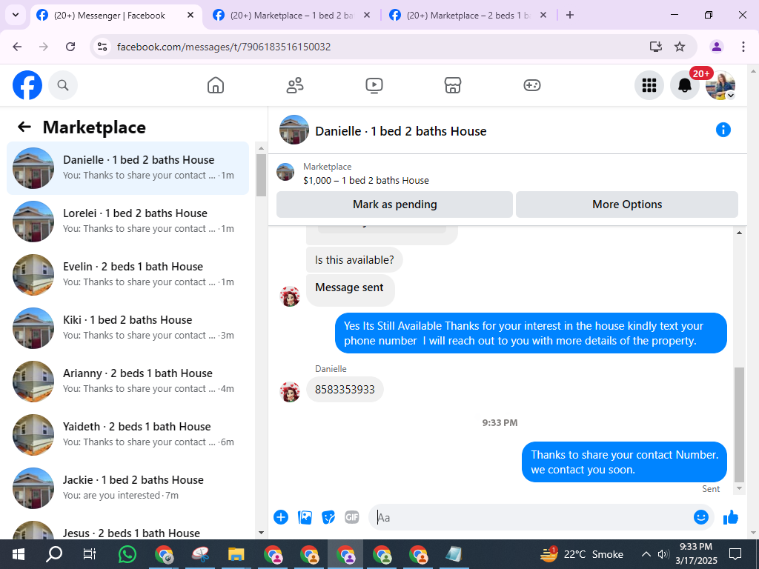Viewport: 759px width, 569px height.
Task: Choose a sticker icon in composer
Action: pyautogui.click(x=328, y=517)
